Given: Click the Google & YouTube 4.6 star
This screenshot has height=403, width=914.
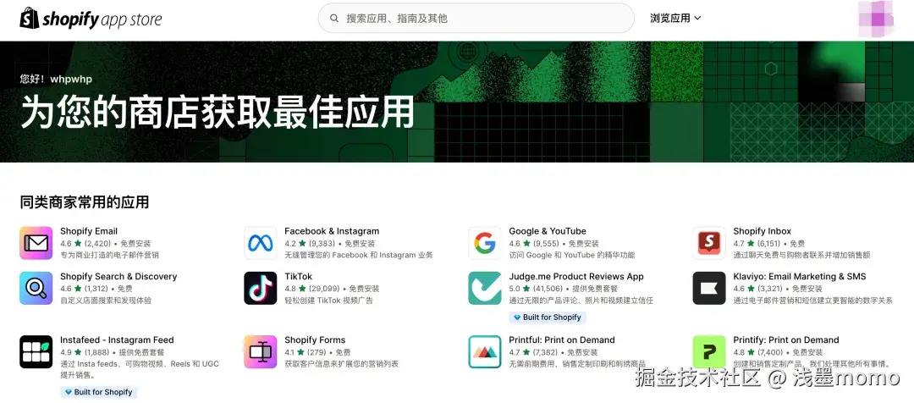Looking at the screenshot, I should (526, 243).
